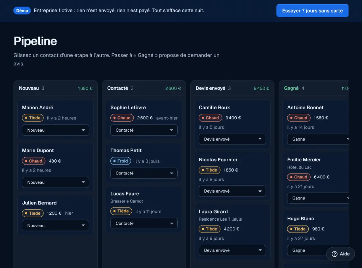Open Antoine Bonnet's Gagné dropdown
Viewport: 362px width, 268px height.
pos(318,139)
